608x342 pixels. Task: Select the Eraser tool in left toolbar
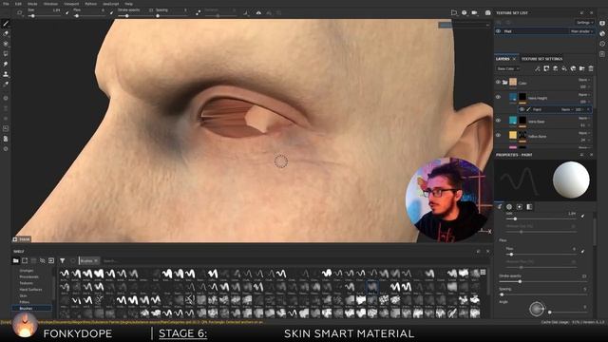pyautogui.click(x=6, y=34)
